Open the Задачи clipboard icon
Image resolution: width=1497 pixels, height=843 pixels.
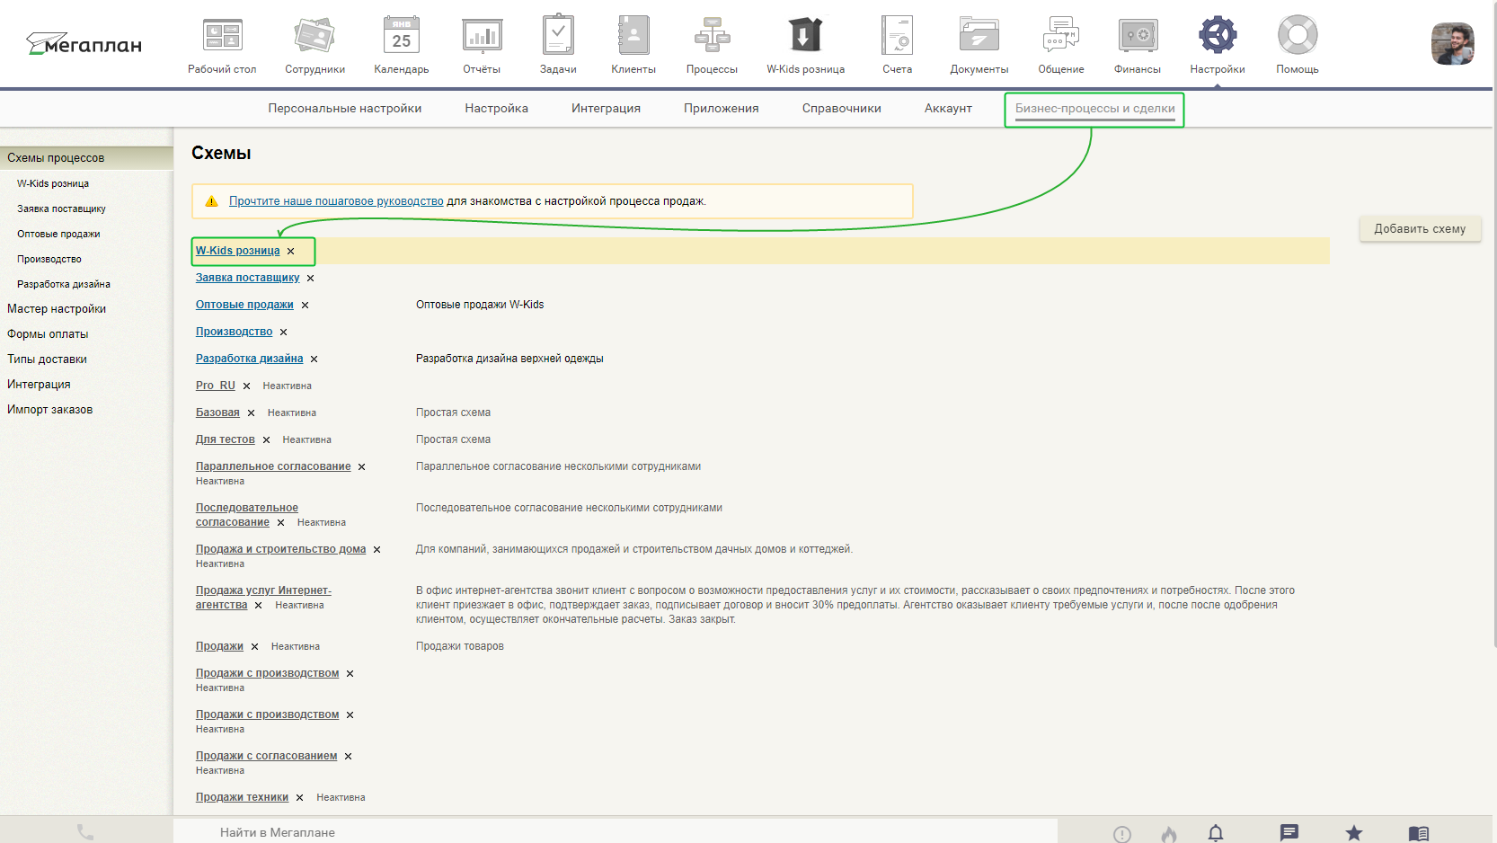(x=558, y=35)
